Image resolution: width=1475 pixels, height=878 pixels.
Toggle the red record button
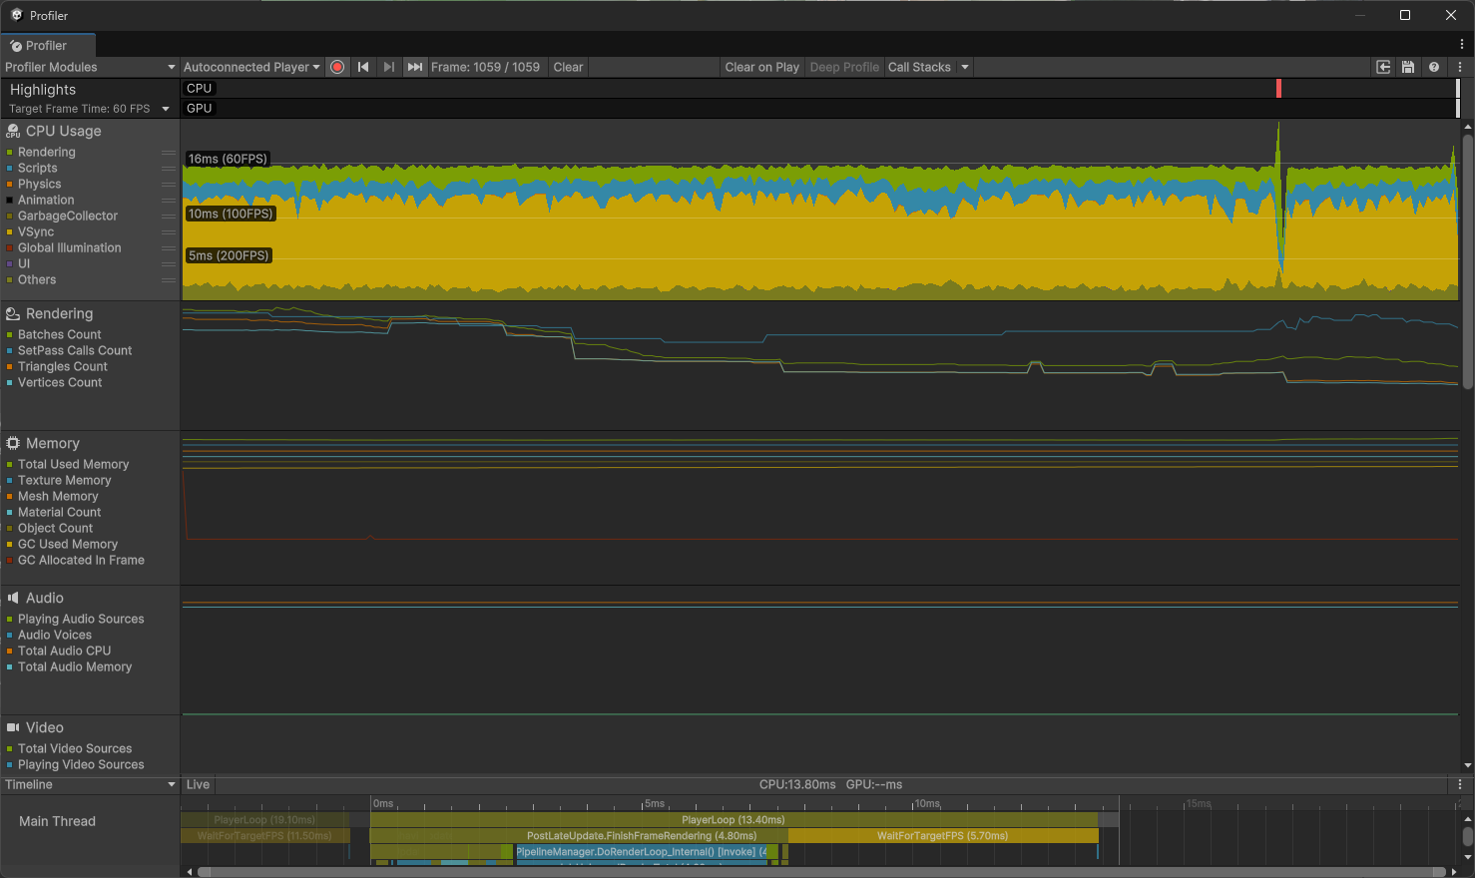pyautogui.click(x=337, y=67)
